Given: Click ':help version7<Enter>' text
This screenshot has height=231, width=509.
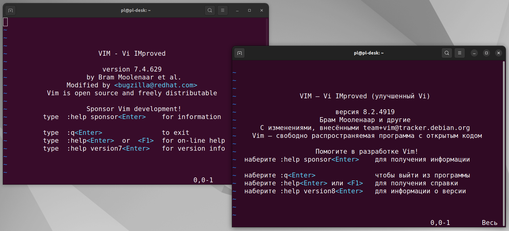Looking at the screenshot, I should (108, 149).
